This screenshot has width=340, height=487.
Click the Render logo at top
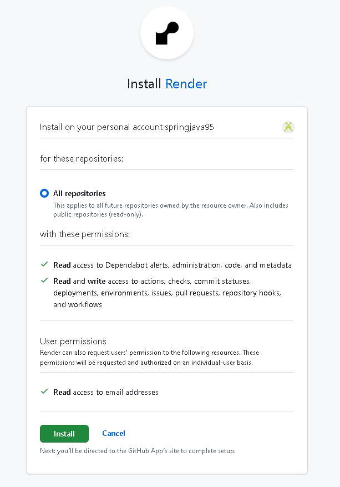click(167, 33)
